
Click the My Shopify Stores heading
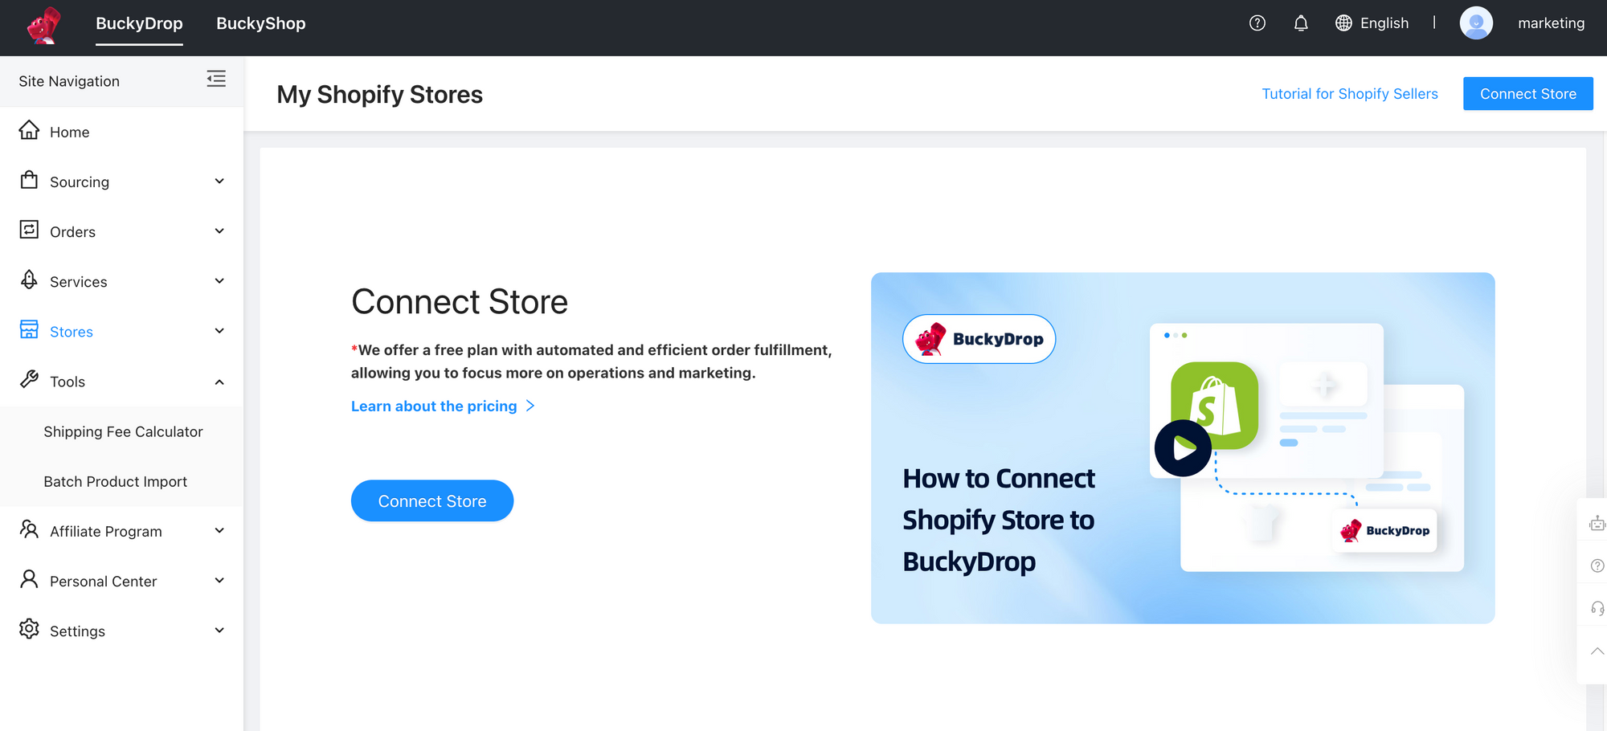click(x=379, y=95)
